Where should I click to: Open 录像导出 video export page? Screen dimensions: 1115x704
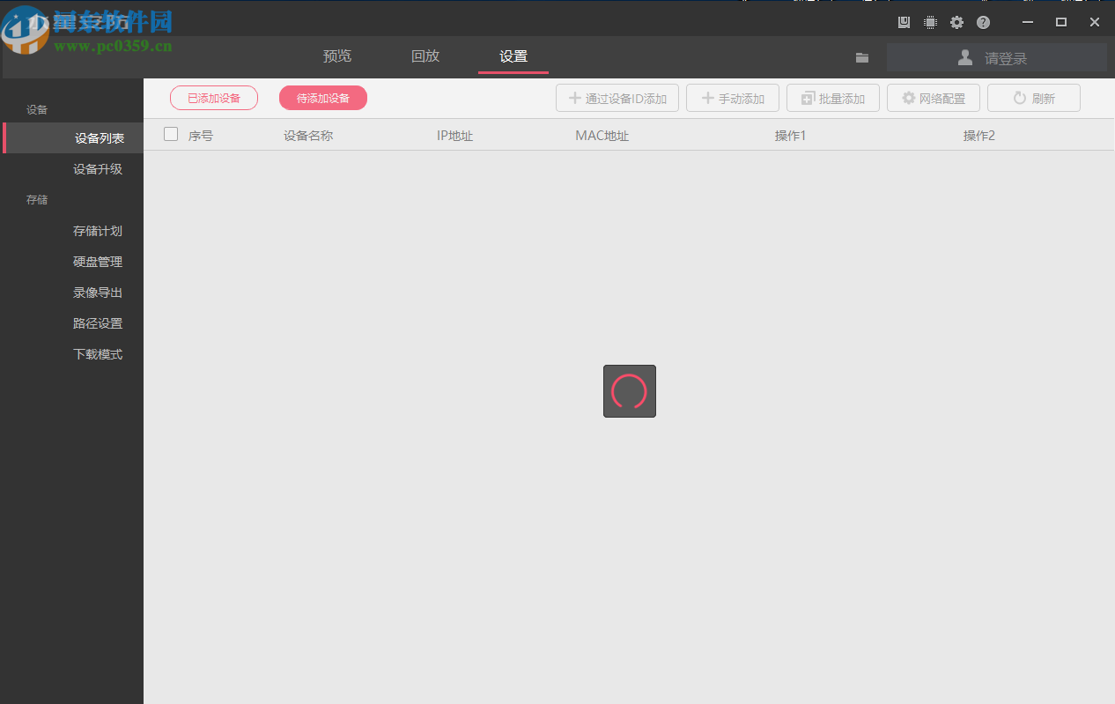[x=98, y=292]
